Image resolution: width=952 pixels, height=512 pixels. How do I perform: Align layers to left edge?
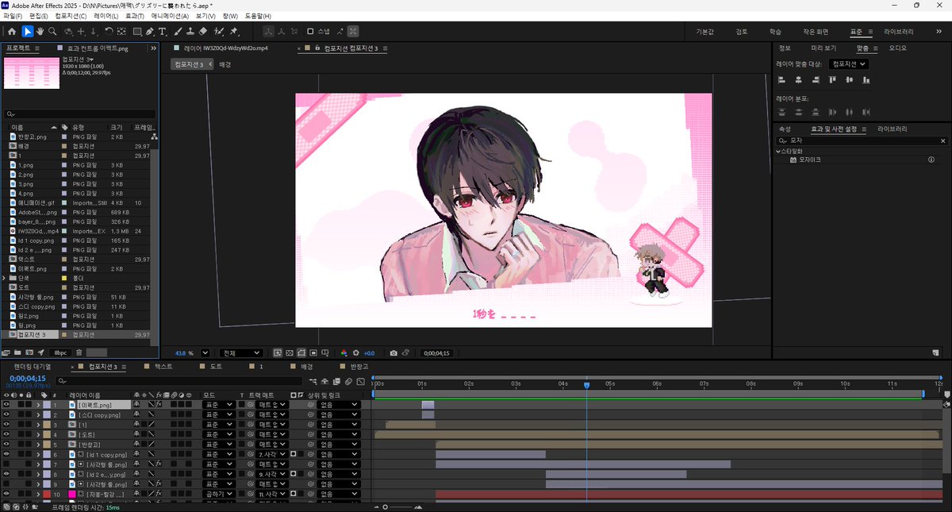[781, 79]
